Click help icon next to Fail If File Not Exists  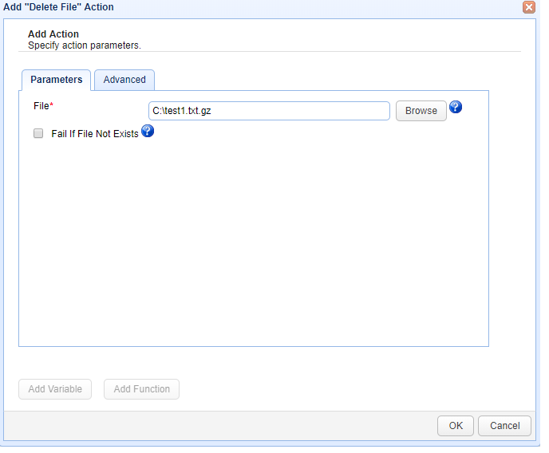point(148,132)
